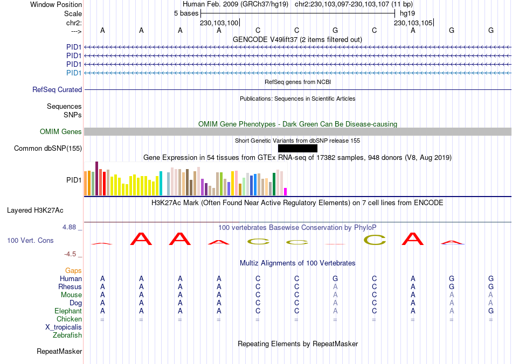
Task: Open H3K27Ac Mark ENCODE track title
Action: tap(297, 203)
